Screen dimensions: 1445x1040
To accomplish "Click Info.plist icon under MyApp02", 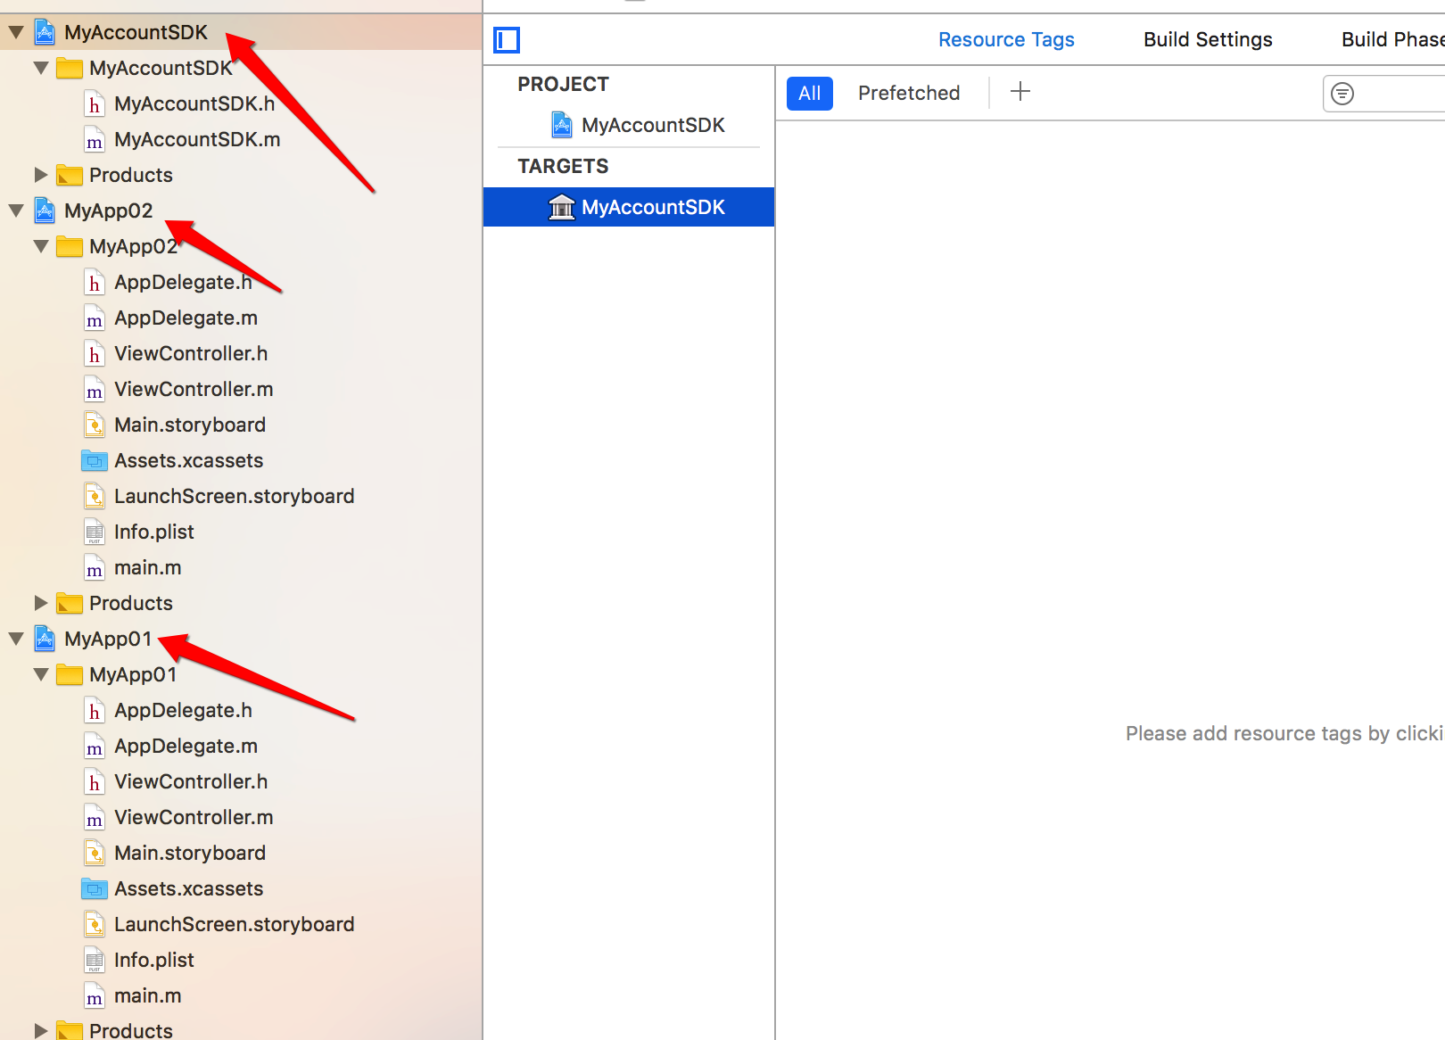I will click(95, 532).
